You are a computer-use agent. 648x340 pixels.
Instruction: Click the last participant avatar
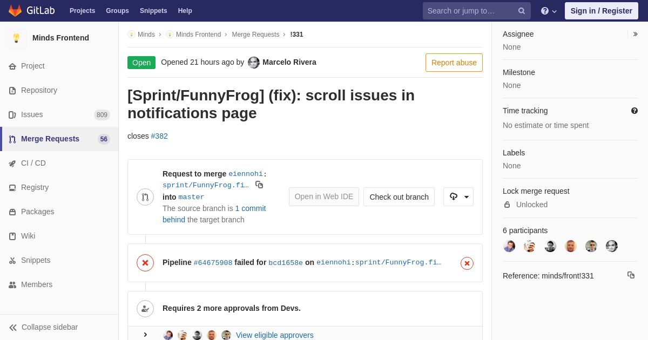[x=612, y=246]
